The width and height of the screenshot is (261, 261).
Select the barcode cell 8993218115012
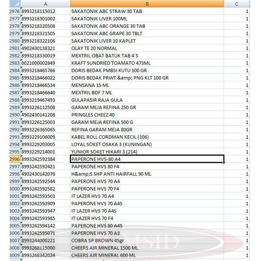(x=45, y=11)
